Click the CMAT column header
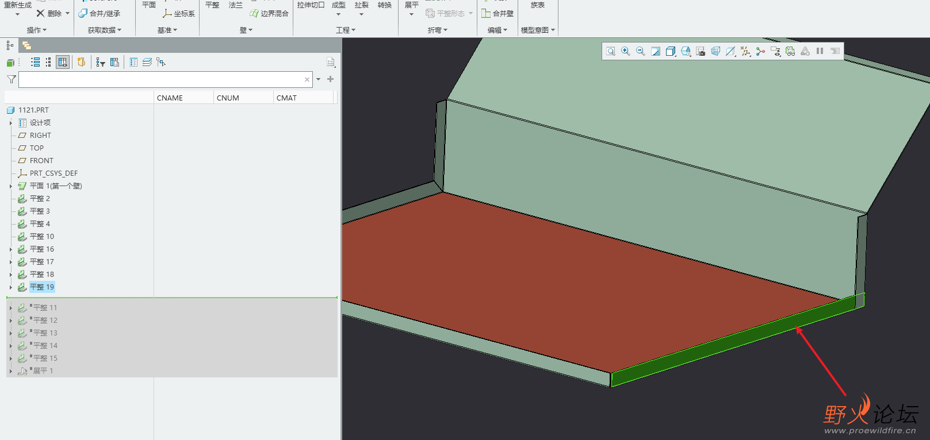This screenshot has width=930, height=440. 303,98
